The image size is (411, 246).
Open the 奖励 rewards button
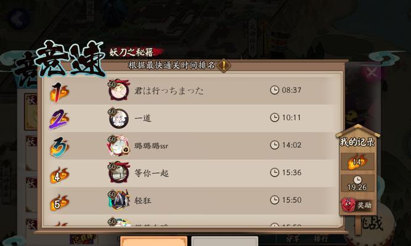tap(357, 205)
